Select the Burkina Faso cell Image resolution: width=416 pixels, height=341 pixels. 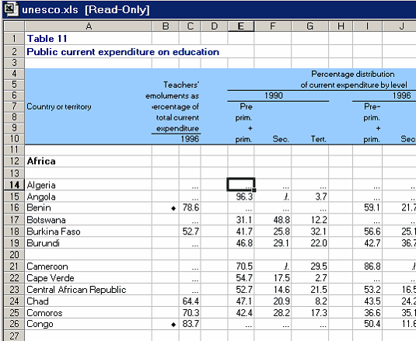[89, 231]
